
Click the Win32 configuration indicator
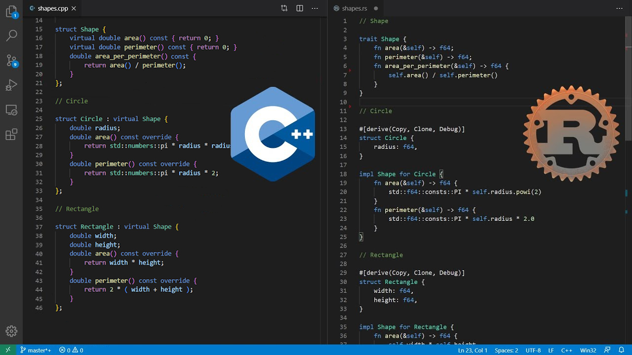click(x=588, y=350)
